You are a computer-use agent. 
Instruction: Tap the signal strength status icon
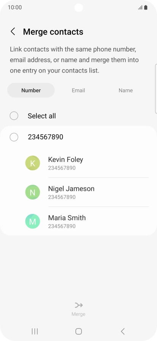point(140,8)
